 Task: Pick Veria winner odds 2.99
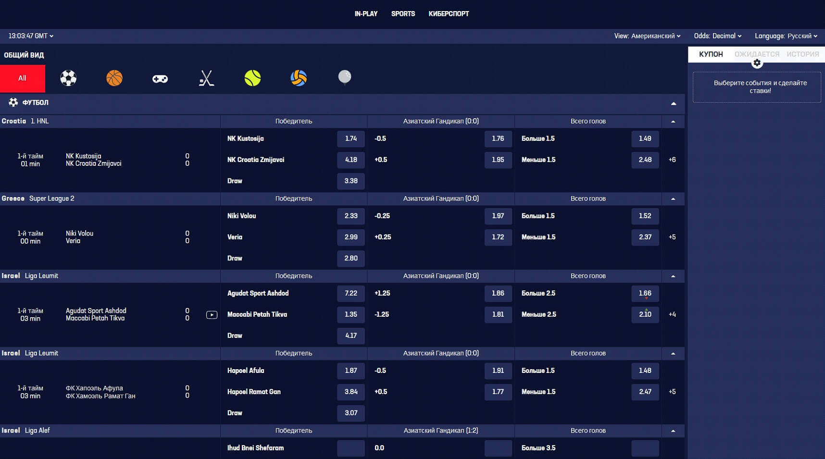click(351, 237)
